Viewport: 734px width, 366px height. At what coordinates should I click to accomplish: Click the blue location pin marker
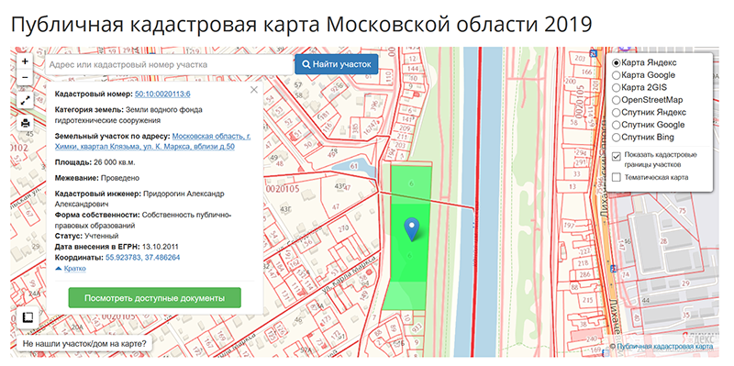tap(411, 229)
